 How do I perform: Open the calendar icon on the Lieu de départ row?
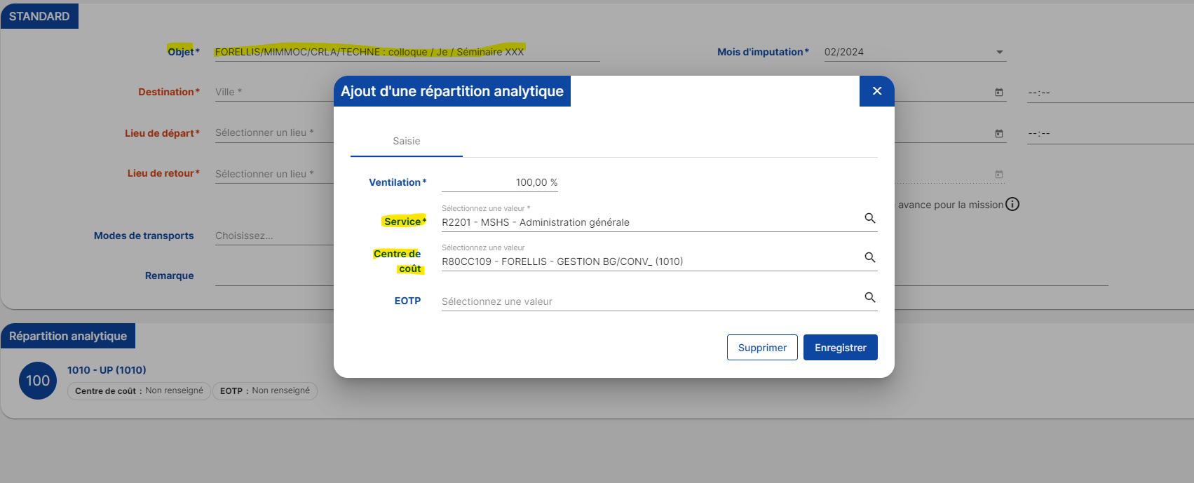pos(999,133)
